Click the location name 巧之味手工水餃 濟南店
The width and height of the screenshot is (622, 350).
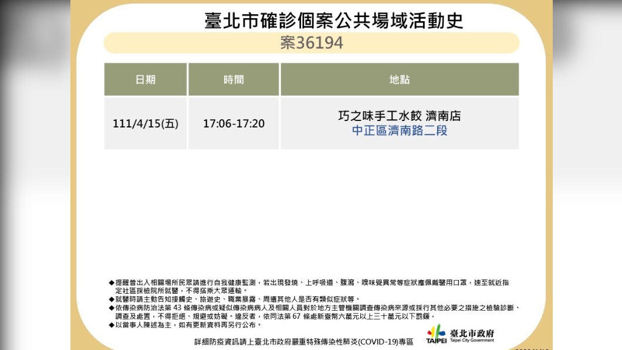click(400, 116)
